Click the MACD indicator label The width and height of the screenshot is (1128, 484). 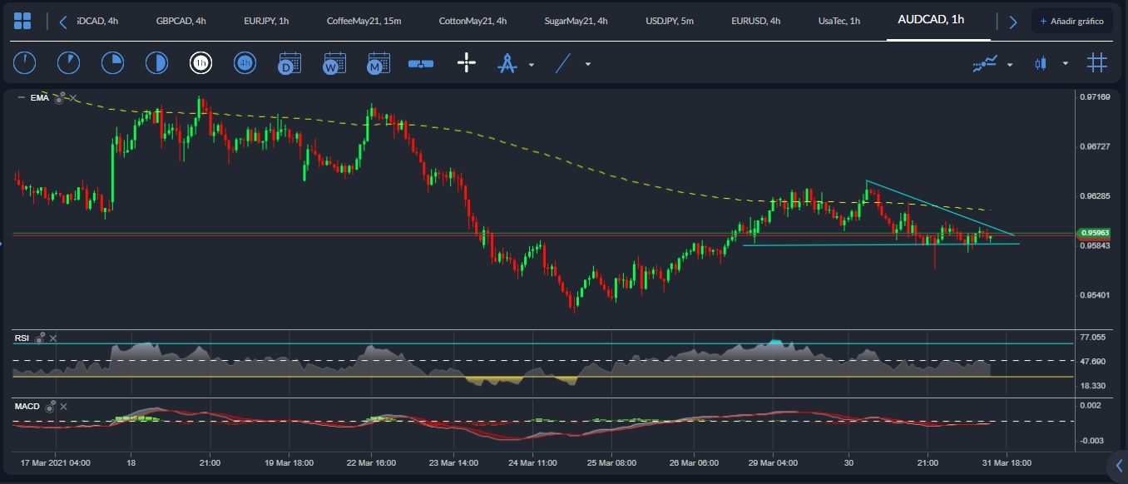27,407
